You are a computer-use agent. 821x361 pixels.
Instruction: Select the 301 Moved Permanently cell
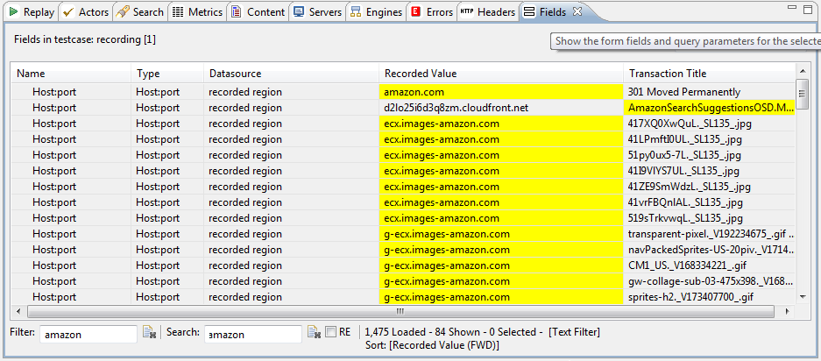pyautogui.click(x=710, y=92)
